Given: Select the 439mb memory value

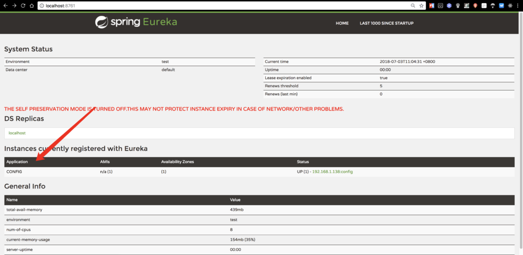Looking at the screenshot, I should point(237,209).
